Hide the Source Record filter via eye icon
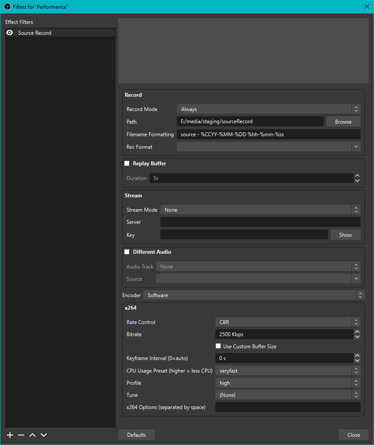Image resolution: width=374 pixels, height=445 pixels. [x=10, y=33]
